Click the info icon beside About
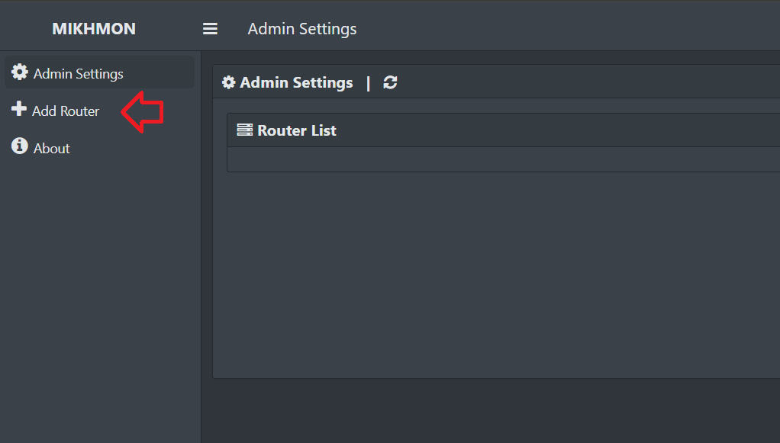 20,146
